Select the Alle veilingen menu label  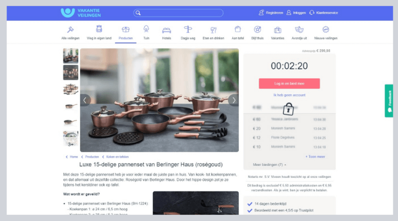click(x=70, y=39)
